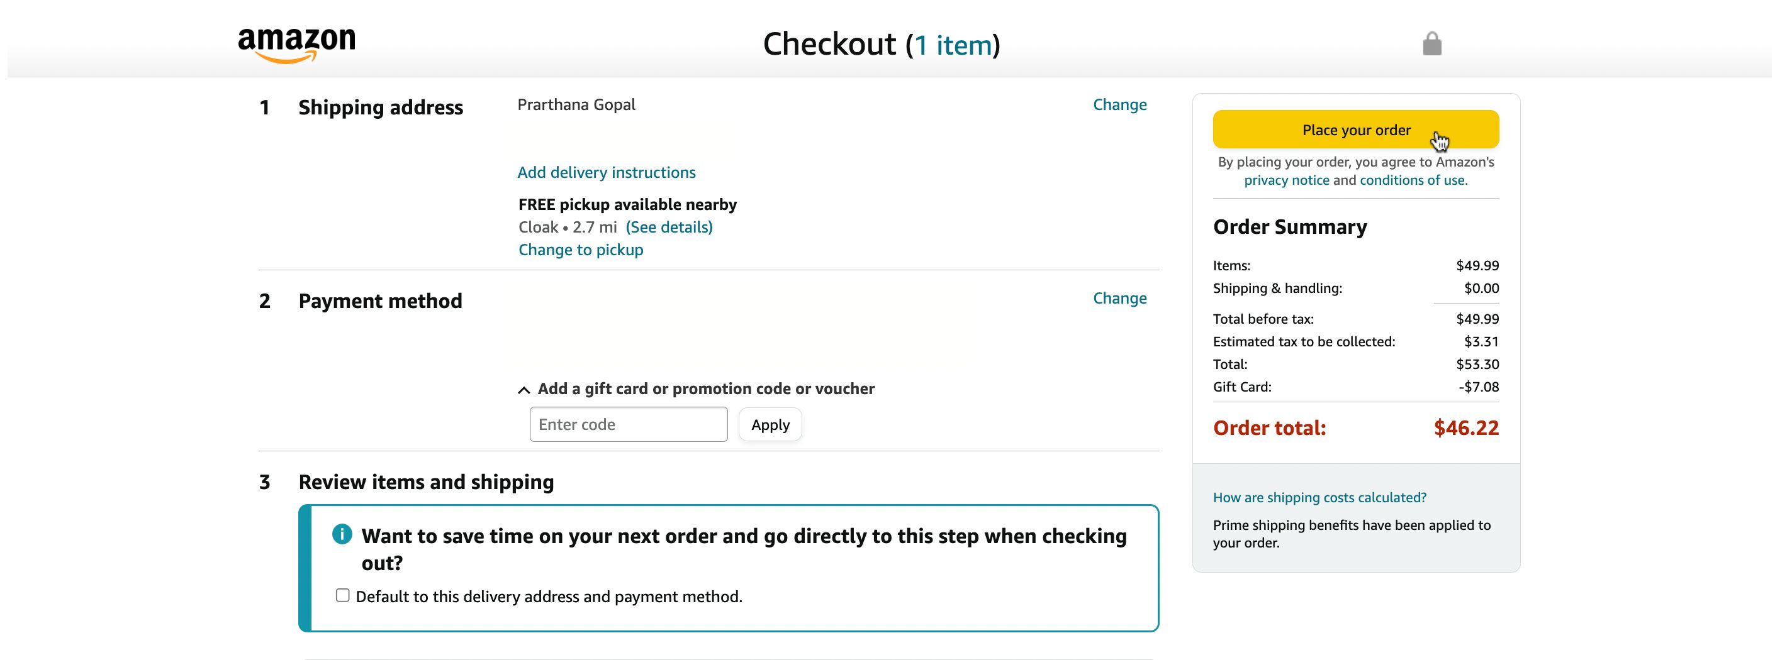The width and height of the screenshot is (1792, 660).
Task: Click the secure checkout lock icon
Action: point(1431,44)
